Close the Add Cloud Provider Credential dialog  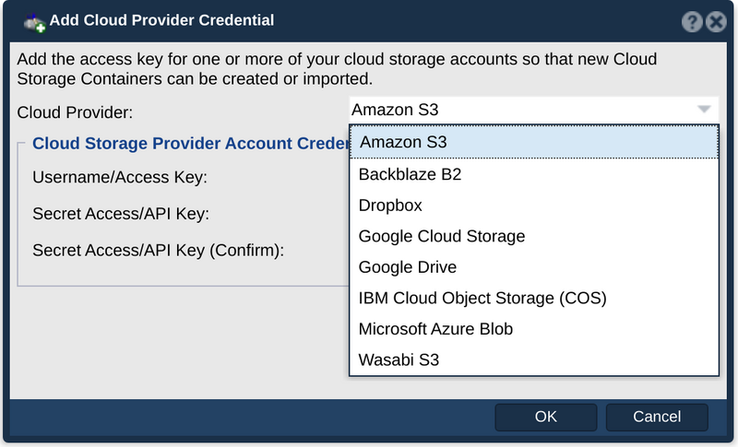point(717,21)
